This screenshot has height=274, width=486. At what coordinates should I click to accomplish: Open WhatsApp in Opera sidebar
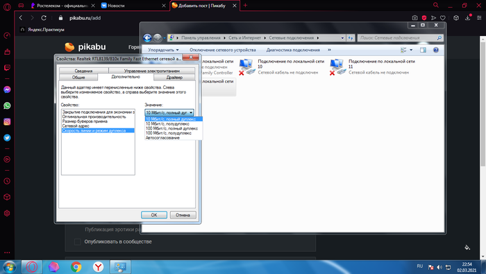pyautogui.click(x=7, y=105)
